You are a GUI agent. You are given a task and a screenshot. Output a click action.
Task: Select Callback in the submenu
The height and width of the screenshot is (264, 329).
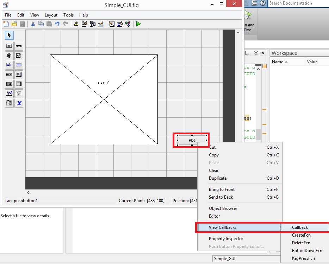pos(305,227)
